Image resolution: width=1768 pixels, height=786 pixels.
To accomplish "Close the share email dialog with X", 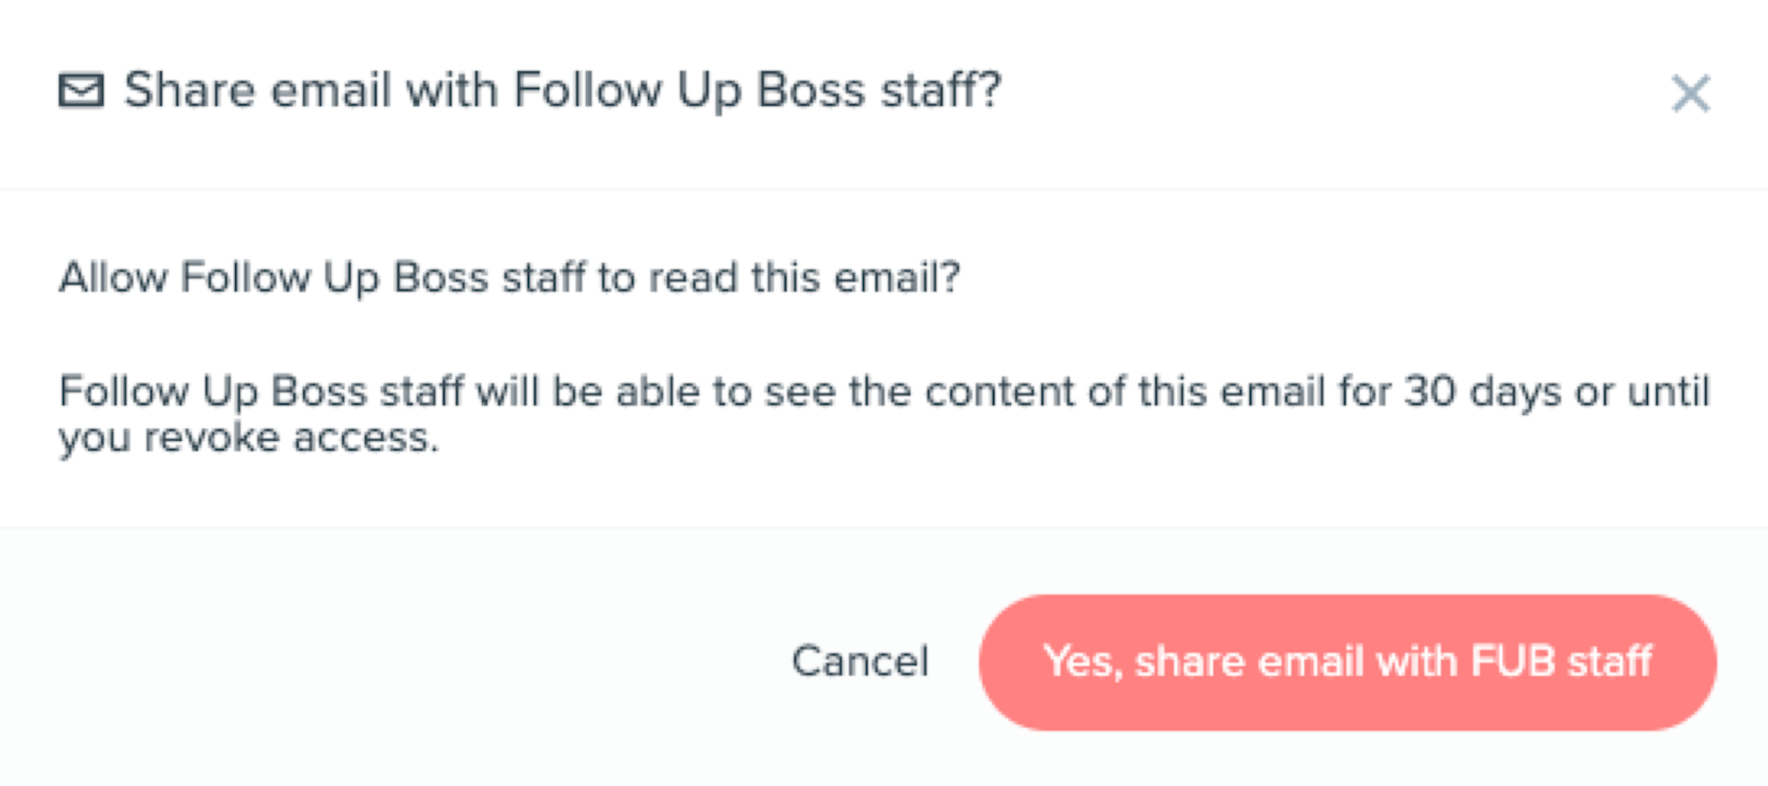I will (x=1690, y=92).
